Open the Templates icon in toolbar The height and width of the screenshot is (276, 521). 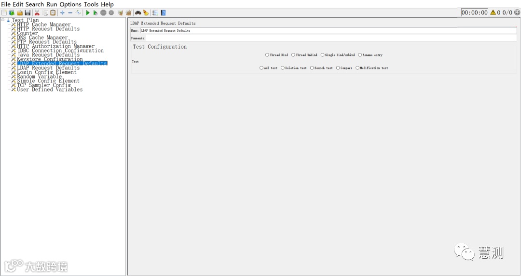[12, 13]
